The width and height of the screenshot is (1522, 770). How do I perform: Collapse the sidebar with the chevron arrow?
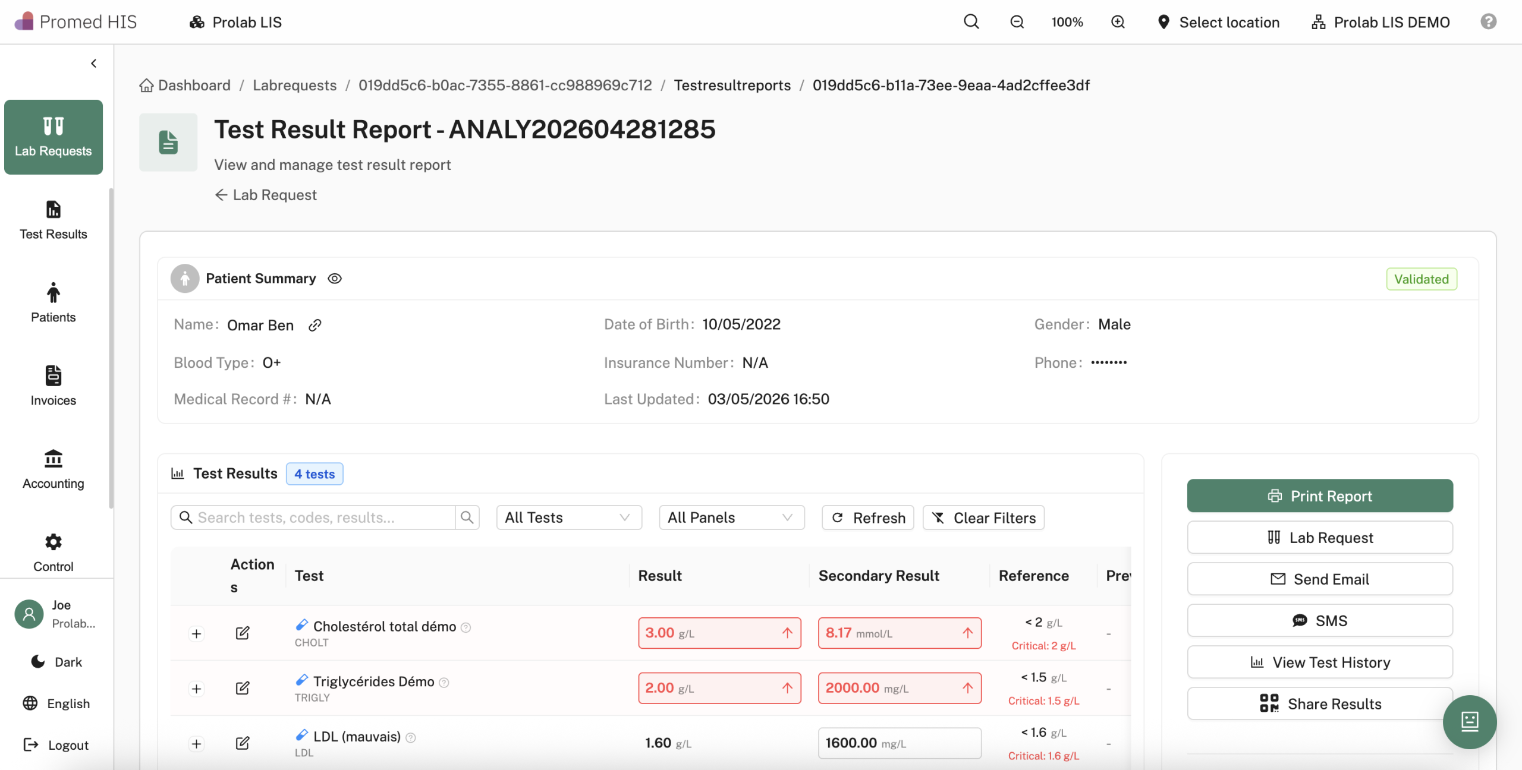click(93, 64)
